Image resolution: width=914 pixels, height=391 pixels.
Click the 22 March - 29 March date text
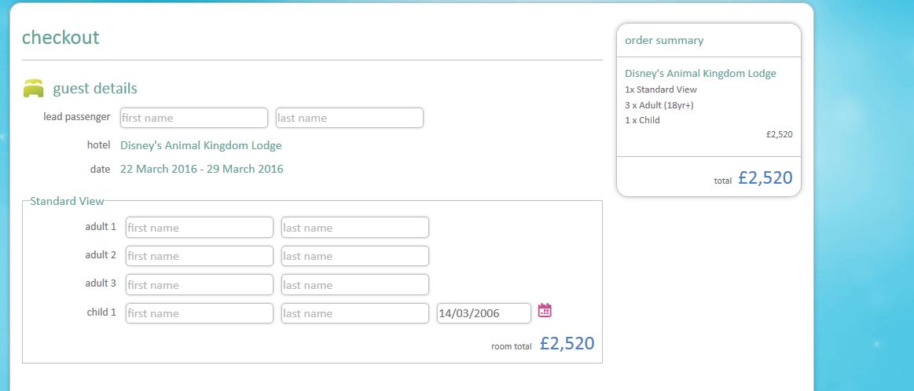[x=201, y=169]
